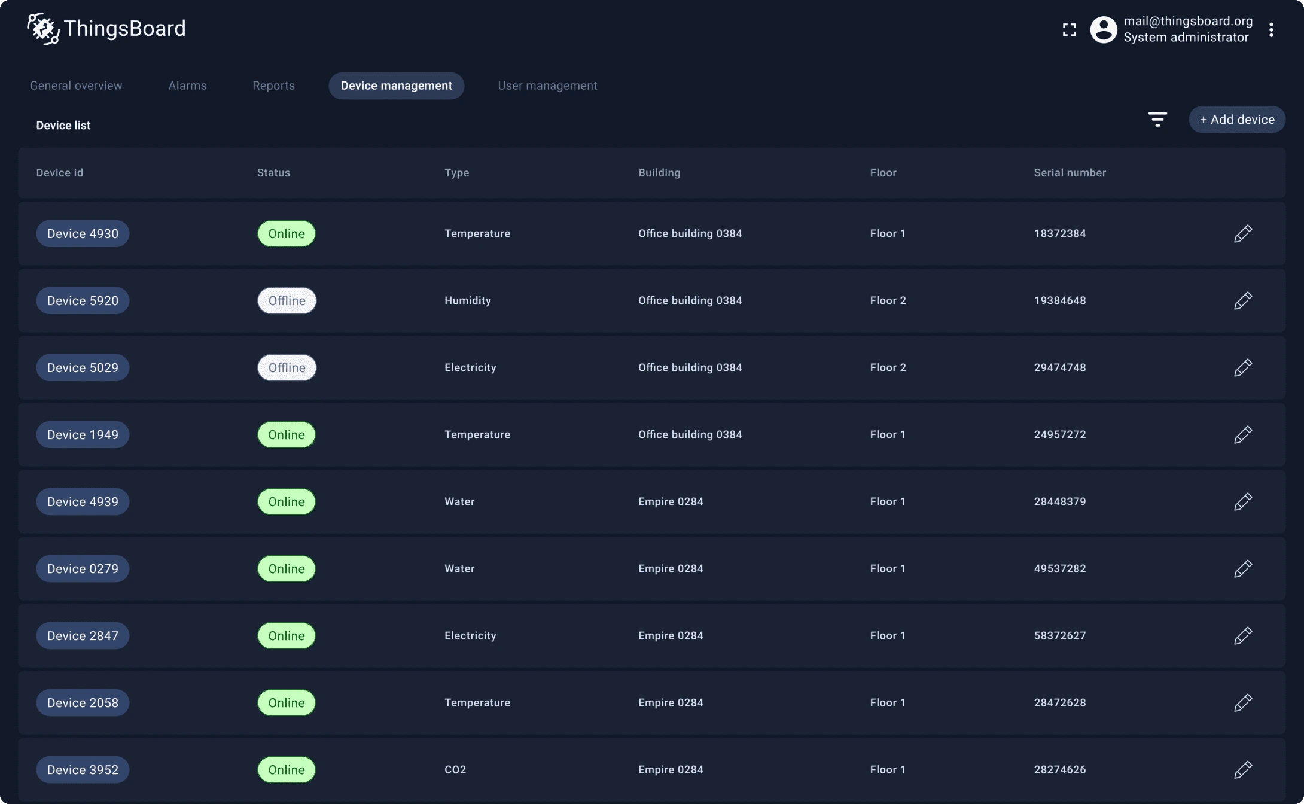Click the ThingsBoard logo icon
Image resolution: width=1304 pixels, height=804 pixels.
[x=43, y=29]
